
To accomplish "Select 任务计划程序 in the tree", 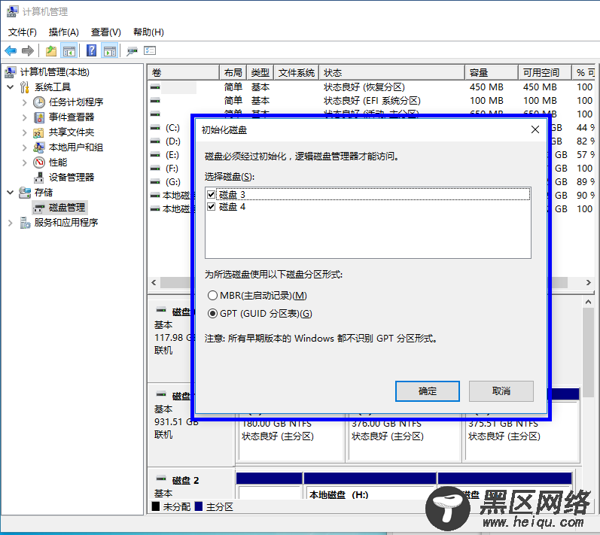I will pyautogui.click(x=76, y=102).
